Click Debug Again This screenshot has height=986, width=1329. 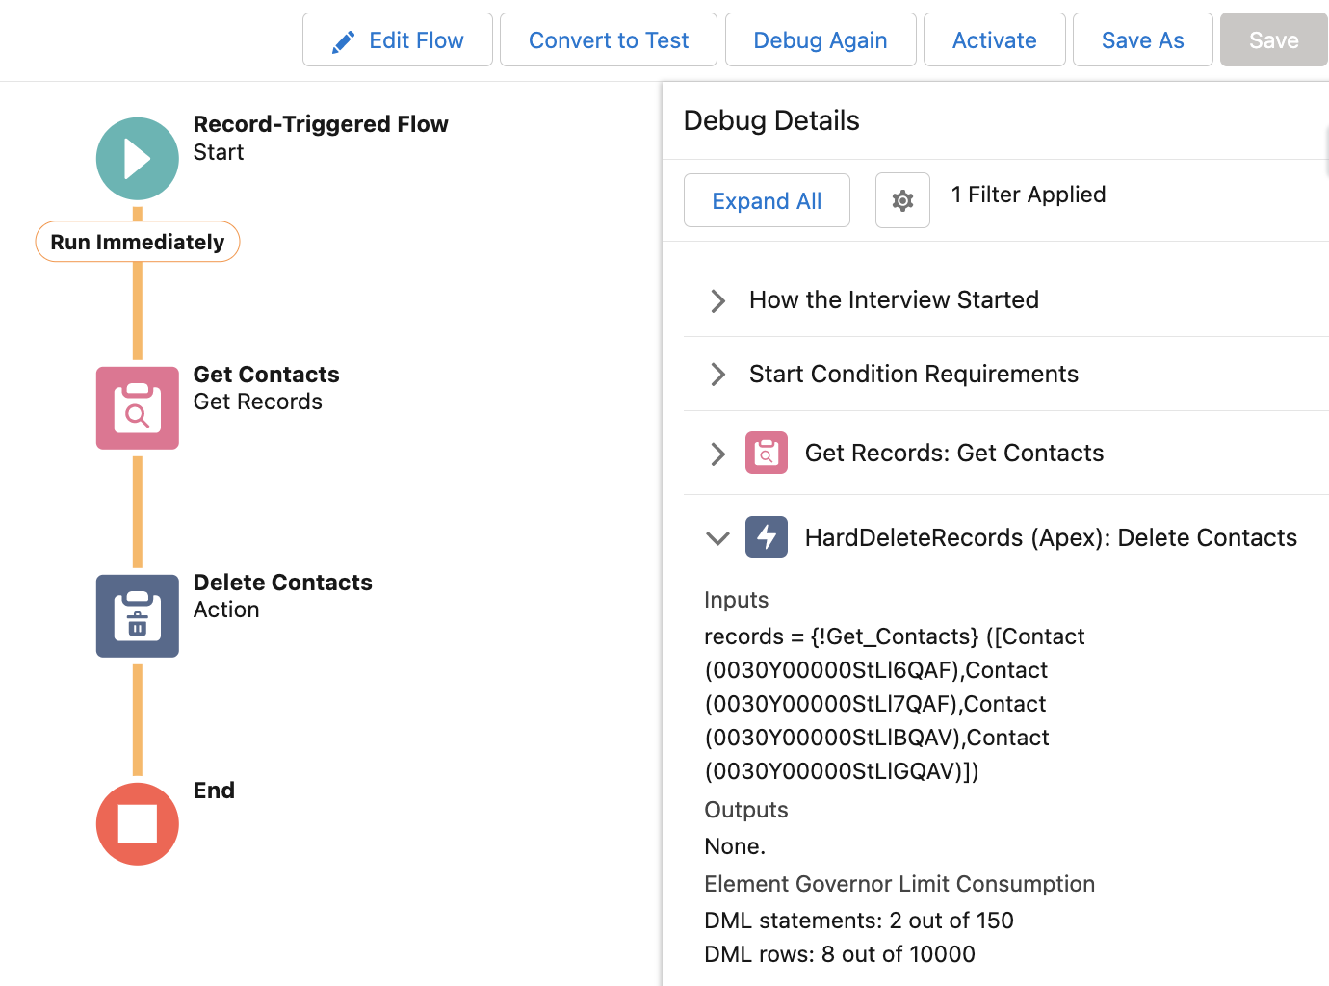(x=821, y=39)
